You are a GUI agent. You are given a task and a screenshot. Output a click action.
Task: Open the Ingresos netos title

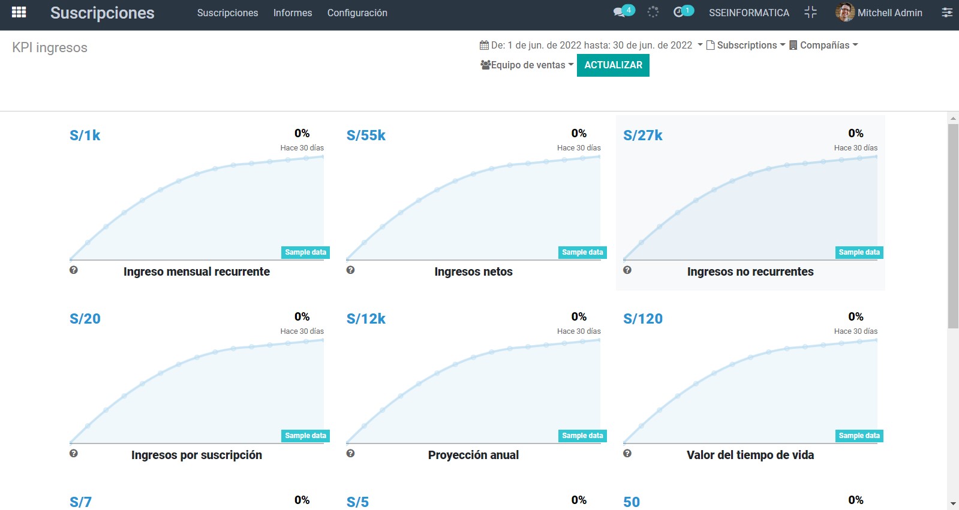point(474,271)
